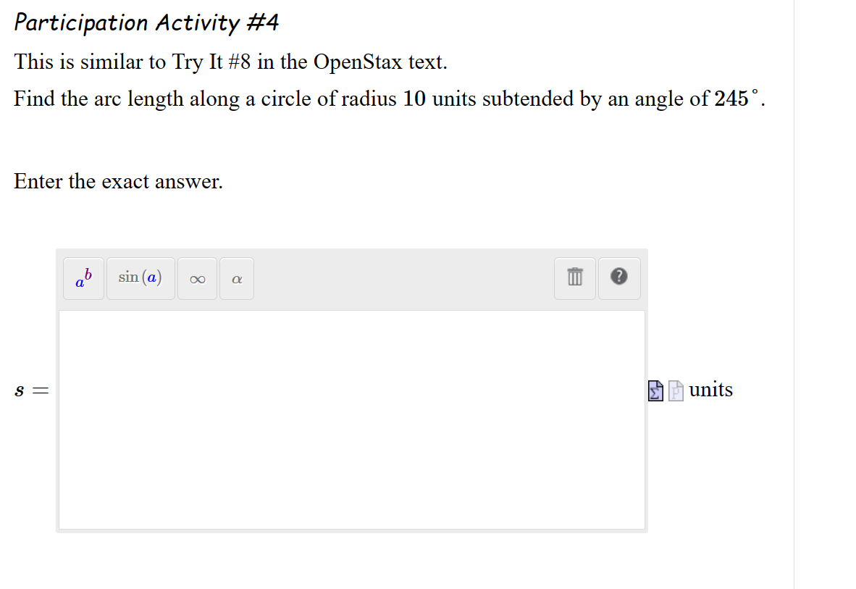Open the special symbols palette via infinity
The height and width of the screenshot is (589, 856).
click(x=197, y=278)
